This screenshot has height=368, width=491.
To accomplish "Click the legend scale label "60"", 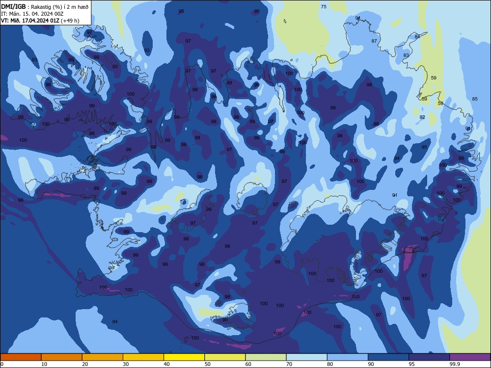I will pos(248,364).
